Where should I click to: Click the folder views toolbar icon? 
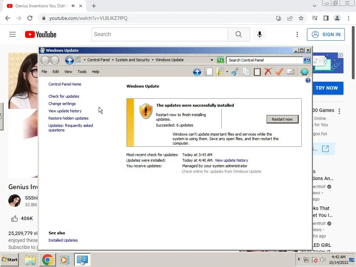pyautogui.click(x=220, y=72)
